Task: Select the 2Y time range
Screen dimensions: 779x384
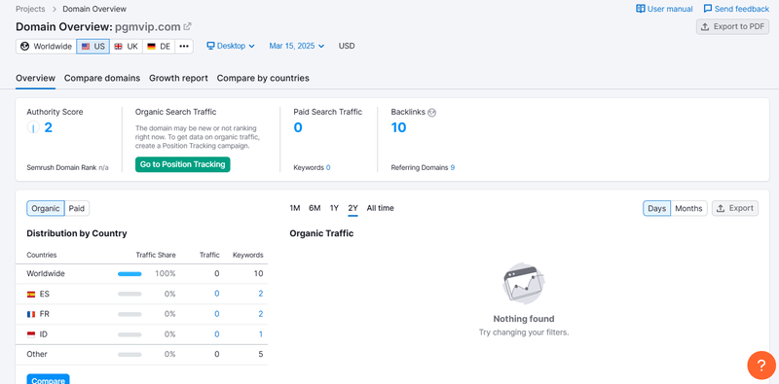Action: point(352,208)
